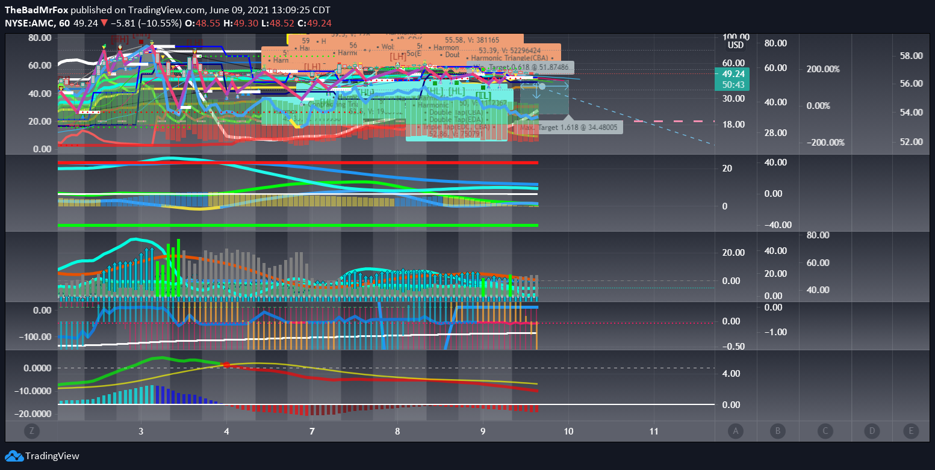The width and height of the screenshot is (935, 470).
Task: Click the −100.00 value on left oscillator scale
Action: [35, 336]
